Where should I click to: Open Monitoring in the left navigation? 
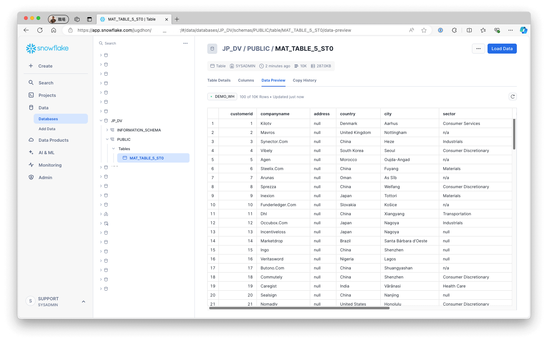50,165
